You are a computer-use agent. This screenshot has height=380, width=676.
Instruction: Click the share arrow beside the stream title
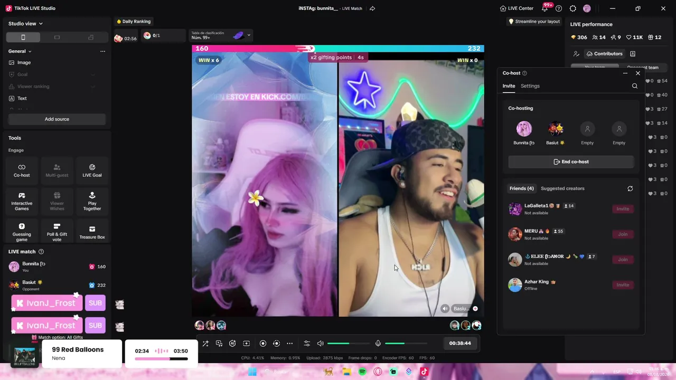[372, 8]
